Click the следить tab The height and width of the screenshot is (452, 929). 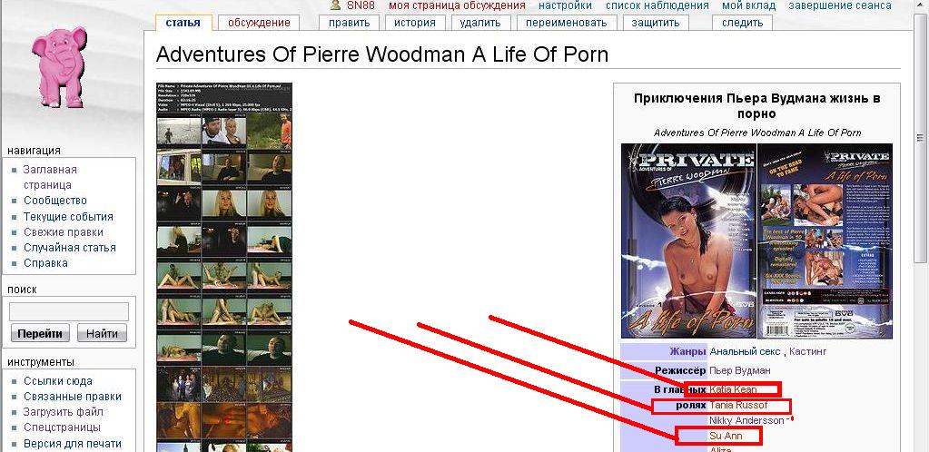pyautogui.click(x=742, y=23)
